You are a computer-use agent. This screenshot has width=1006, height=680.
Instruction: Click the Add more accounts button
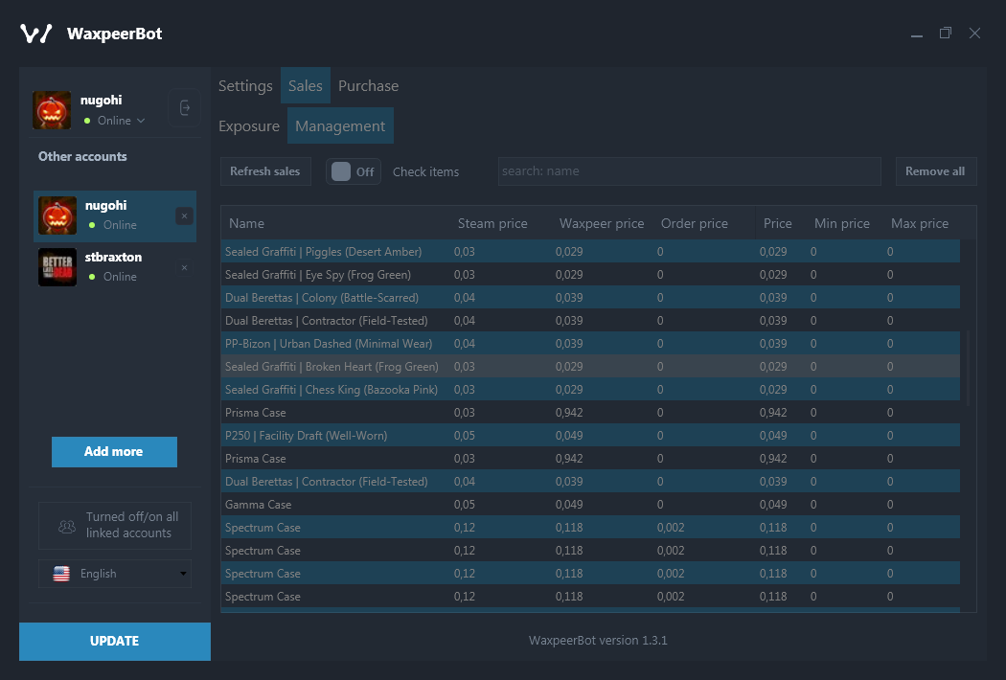(x=114, y=452)
